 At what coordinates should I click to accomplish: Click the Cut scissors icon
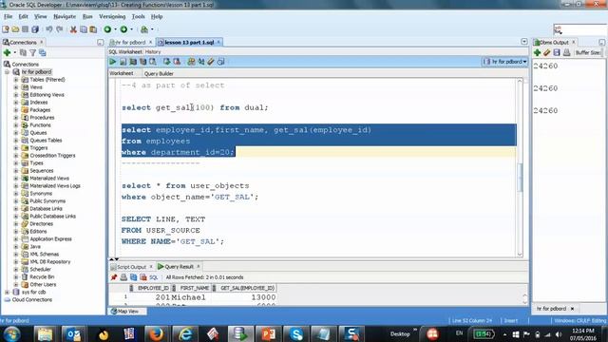tap(73, 29)
